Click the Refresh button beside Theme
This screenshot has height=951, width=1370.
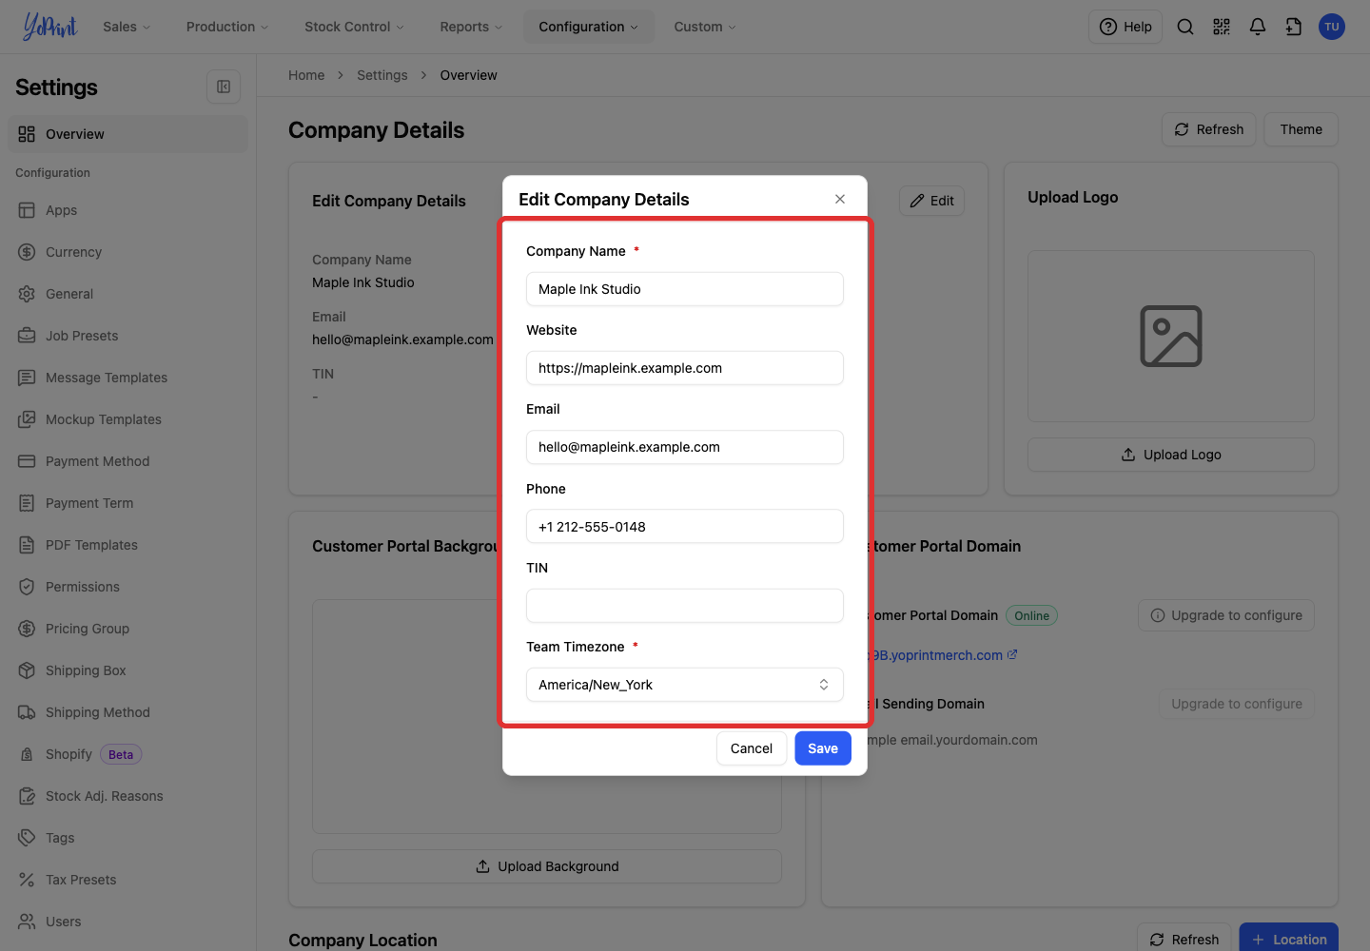tap(1209, 129)
